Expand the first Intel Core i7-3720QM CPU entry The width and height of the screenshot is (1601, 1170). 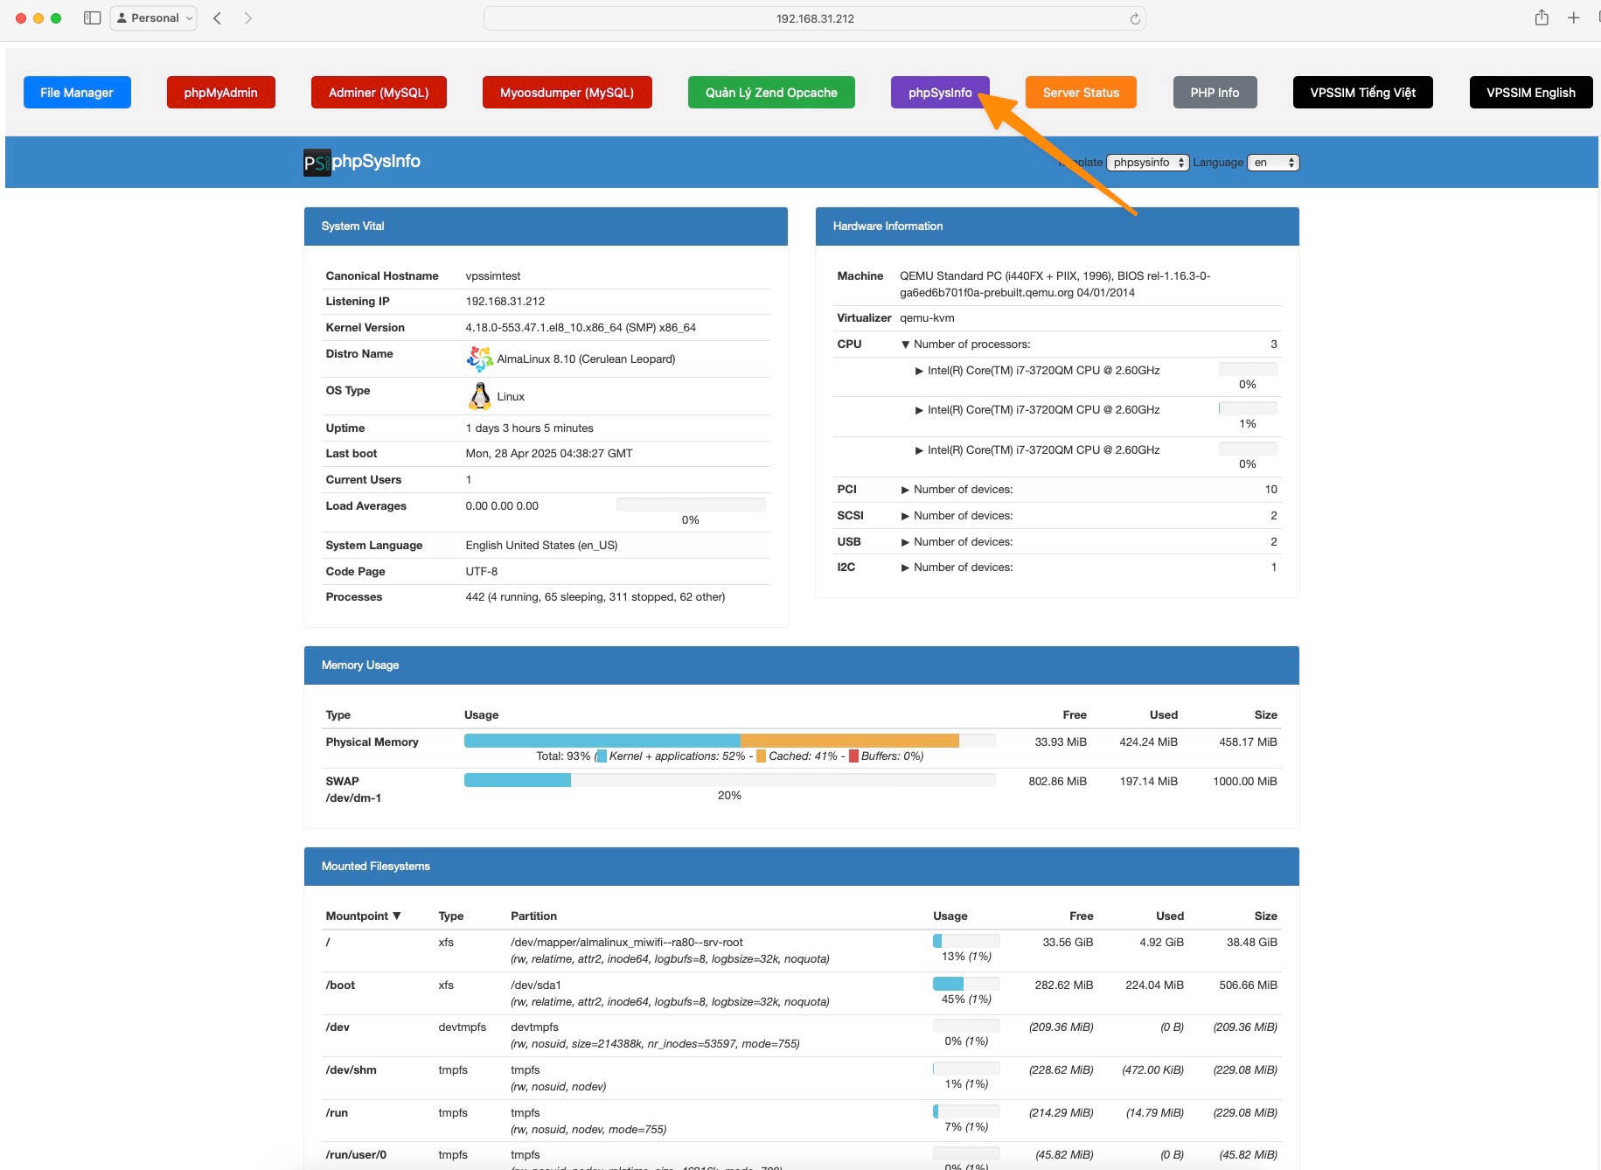(919, 371)
